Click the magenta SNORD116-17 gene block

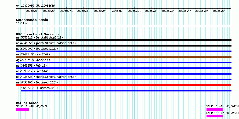(215, 116)
